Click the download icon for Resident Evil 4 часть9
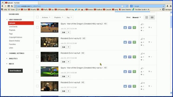This screenshot has width=173, height=97. coord(125,57)
